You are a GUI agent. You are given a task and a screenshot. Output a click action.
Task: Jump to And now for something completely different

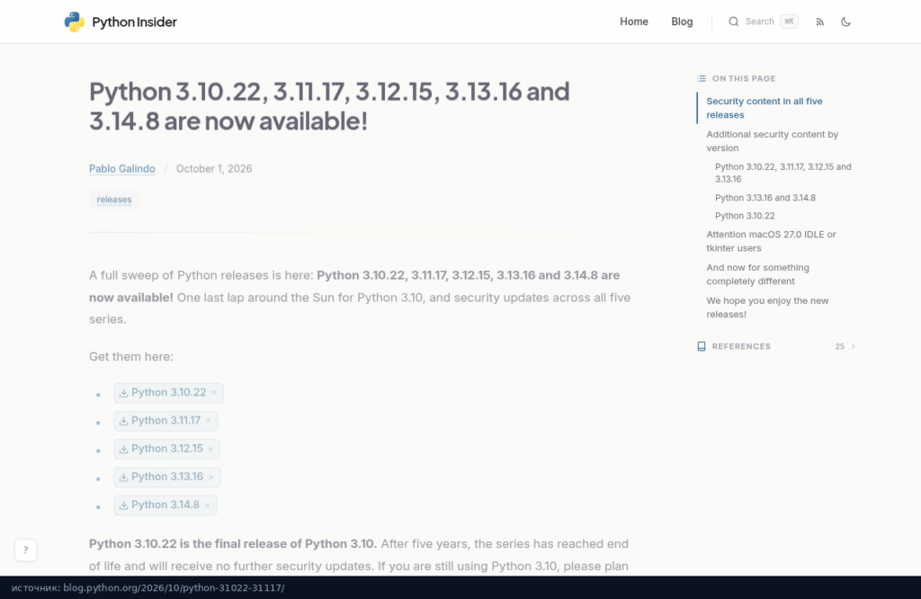(x=757, y=274)
